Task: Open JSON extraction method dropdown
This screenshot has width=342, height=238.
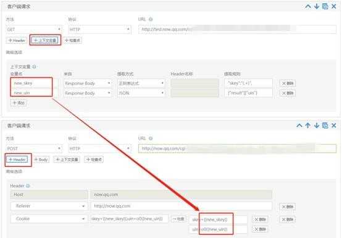Action: point(141,93)
